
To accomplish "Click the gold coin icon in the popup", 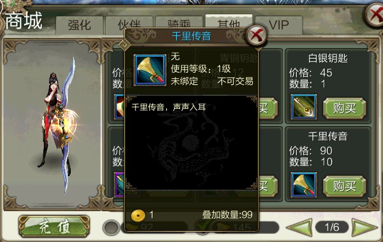I will pos(138,215).
